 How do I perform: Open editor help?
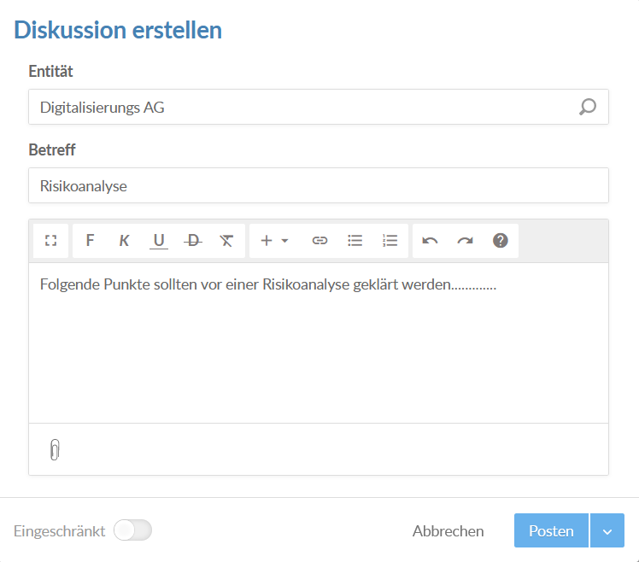tap(500, 241)
